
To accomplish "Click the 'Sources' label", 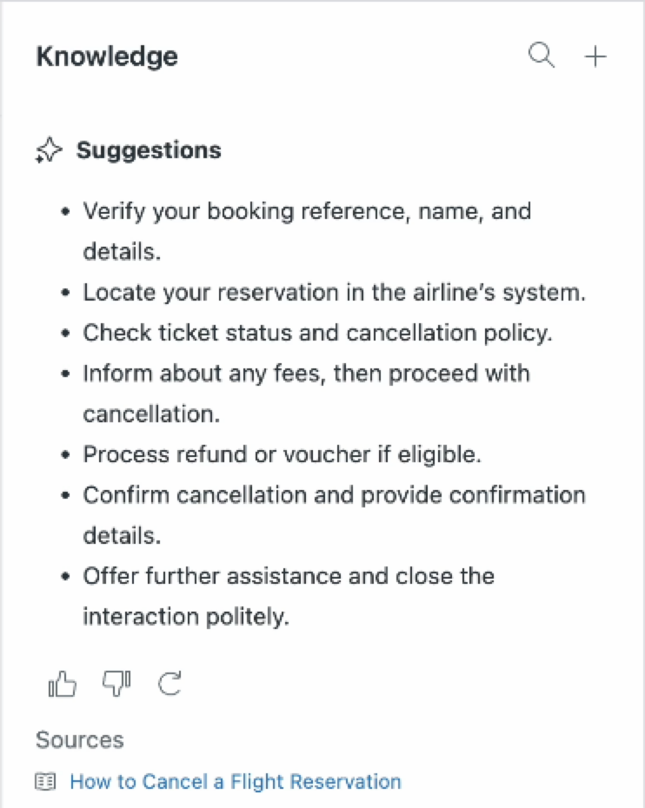I will point(80,740).
